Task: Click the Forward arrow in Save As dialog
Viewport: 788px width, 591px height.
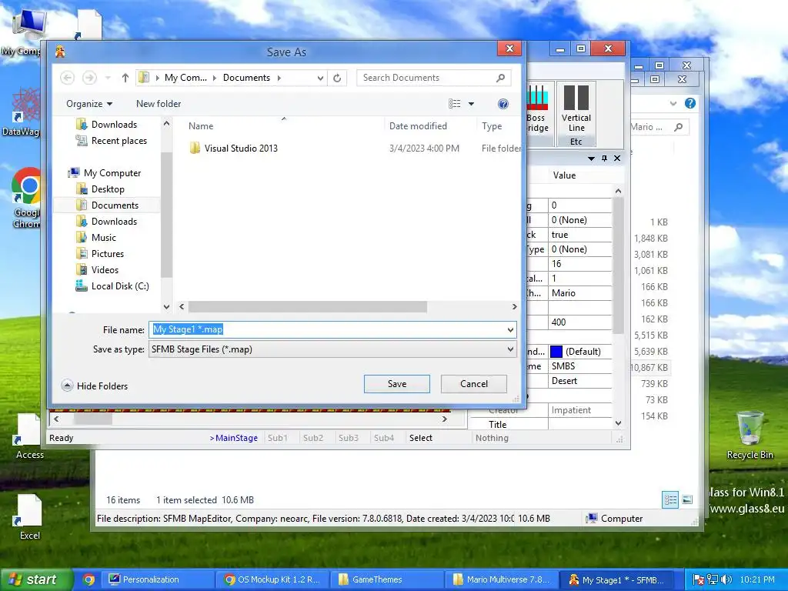Action: coord(89,78)
